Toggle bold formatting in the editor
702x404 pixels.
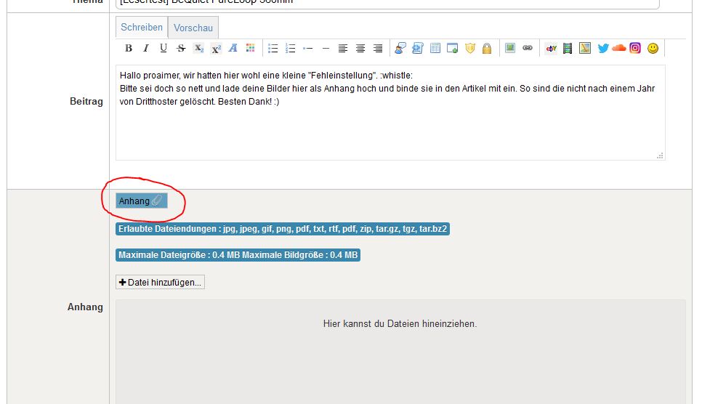click(x=129, y=49)
